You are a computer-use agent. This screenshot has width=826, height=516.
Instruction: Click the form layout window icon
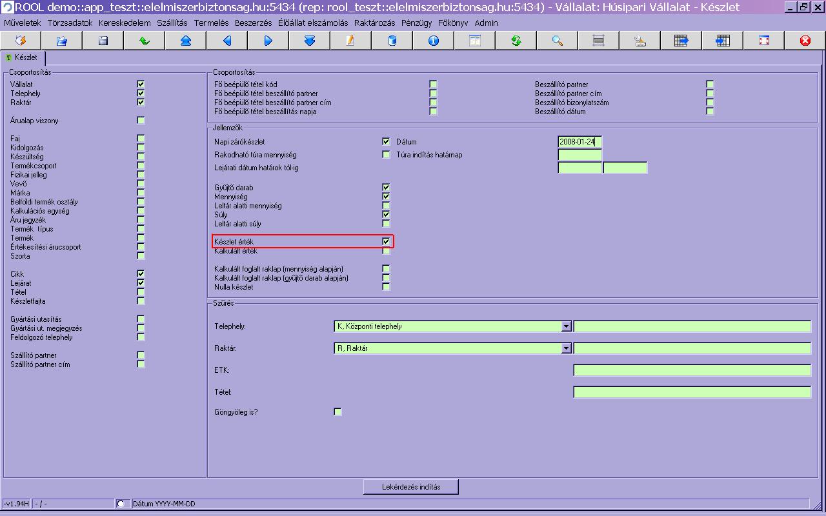click(475, 41)
